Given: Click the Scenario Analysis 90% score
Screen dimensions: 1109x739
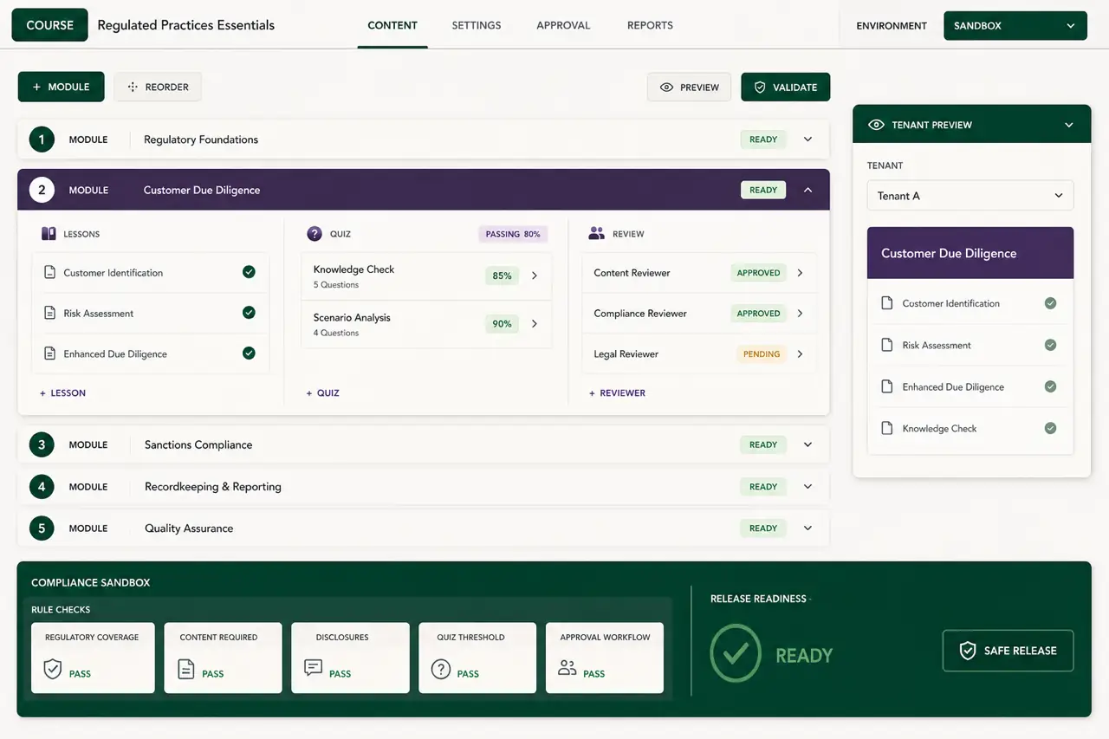Looking at the screenshot, I should pos(503,324).
